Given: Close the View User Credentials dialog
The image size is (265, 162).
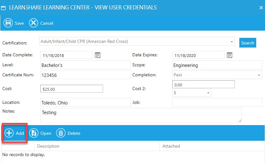Looking at the screenshot, I should (x=261, y=8).
